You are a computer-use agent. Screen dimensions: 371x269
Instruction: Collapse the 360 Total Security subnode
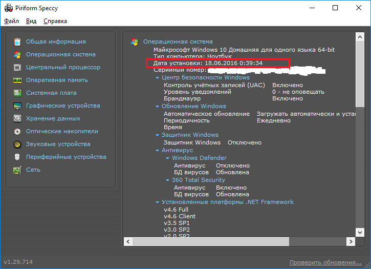167,180
